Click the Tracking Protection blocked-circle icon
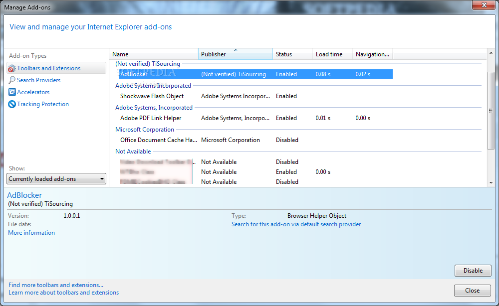The width and height of the screenshot is (499, 306). pyautogui.click(x=12, y=104)
